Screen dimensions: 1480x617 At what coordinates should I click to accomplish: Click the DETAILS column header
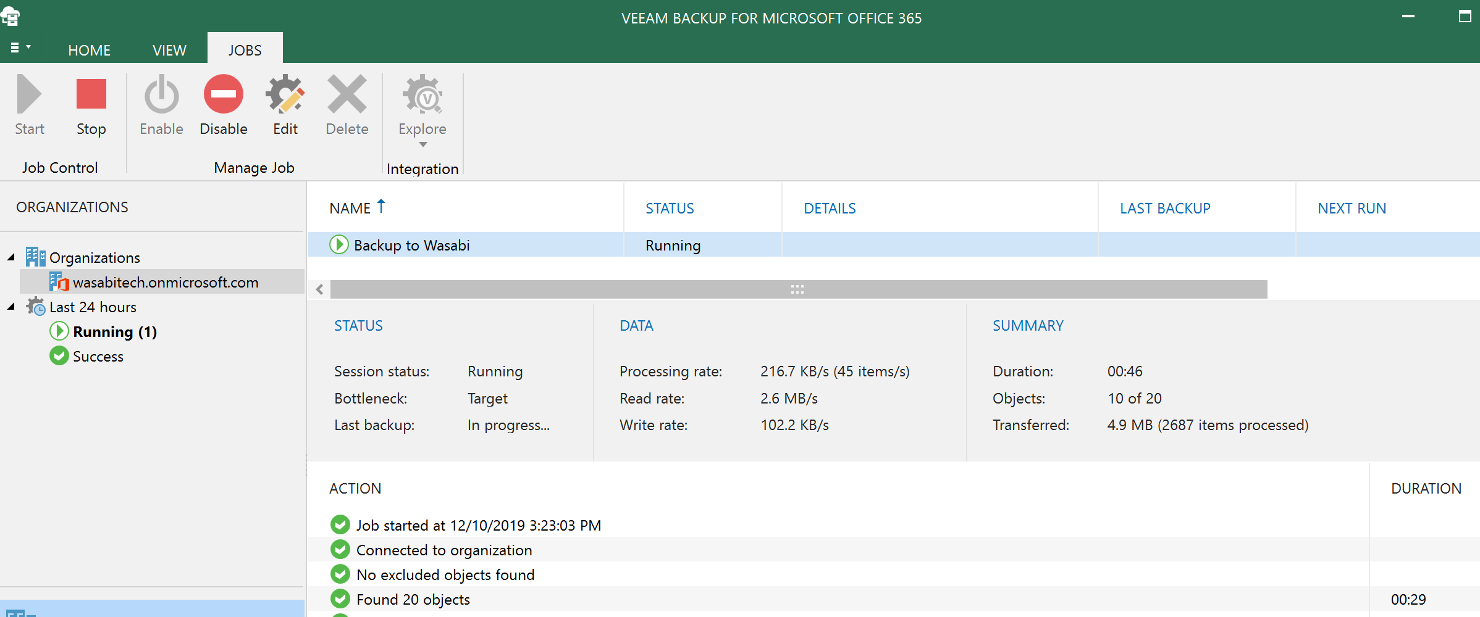(x=830, y=208)
